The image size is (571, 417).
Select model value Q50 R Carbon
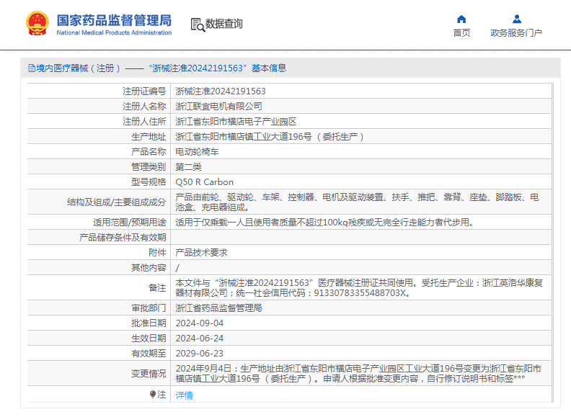coord(205,182)
